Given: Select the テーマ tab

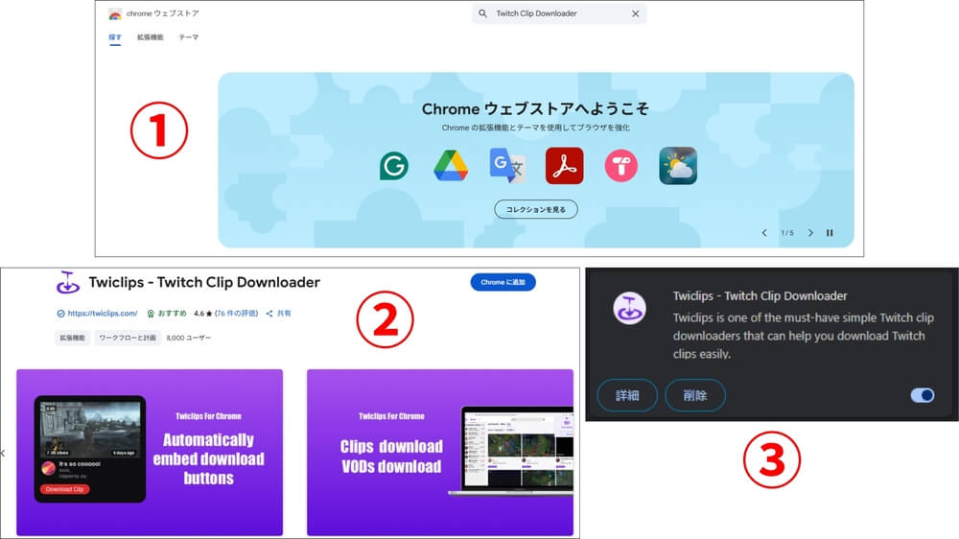Looking at the screenshot, I should tap(188, 37).
